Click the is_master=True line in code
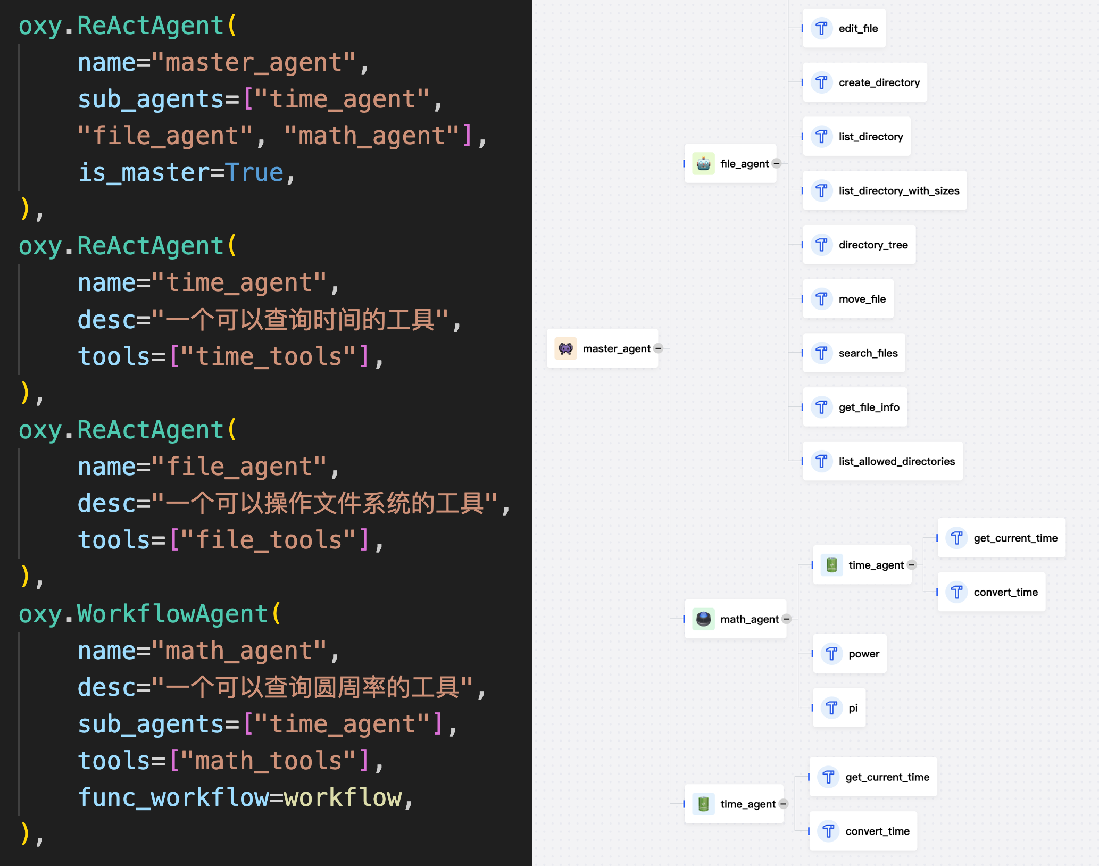1099x866 pixels. (x=186, y=172)
